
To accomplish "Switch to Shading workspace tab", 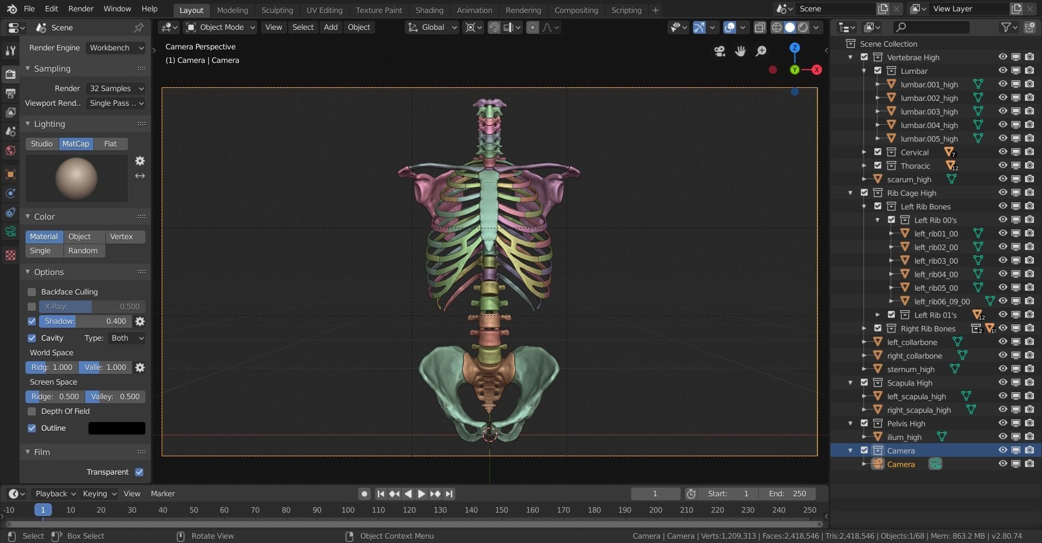I will tap(429, 10).
